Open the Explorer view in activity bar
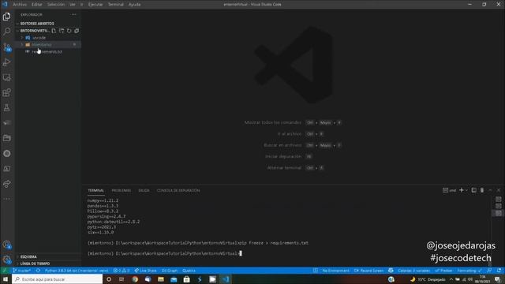The width and height of the screenshot is (505, 284). coord(7,17)
